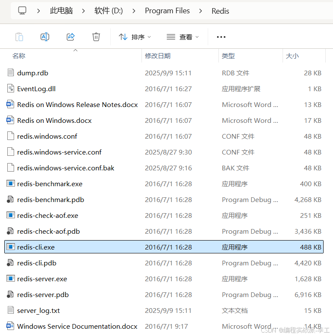Screen dimensions: 333x336
Task: Click the computer icon in address bar
Action: tap(22, 11)
